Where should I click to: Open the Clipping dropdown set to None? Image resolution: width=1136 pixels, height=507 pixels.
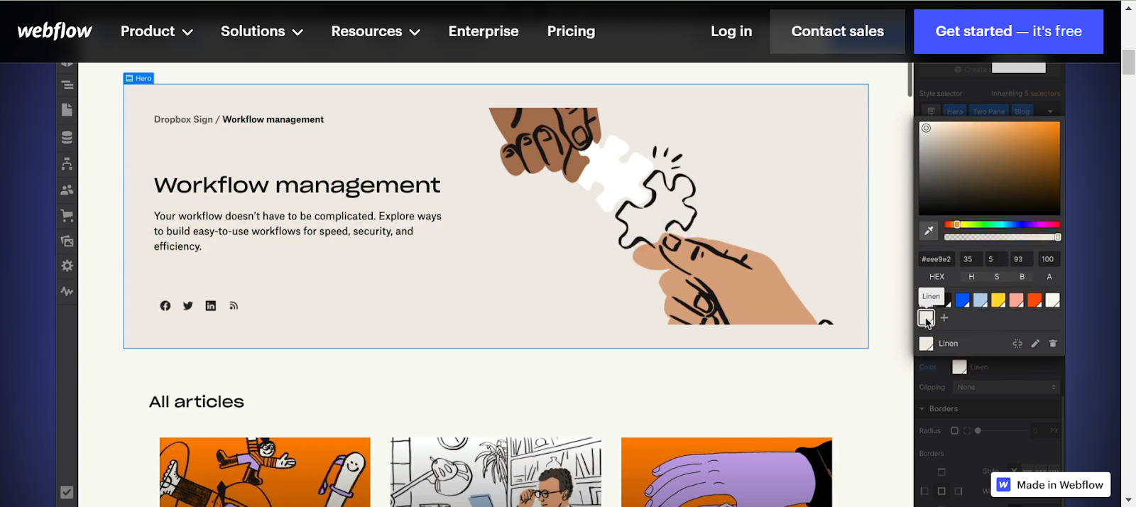coord(1006,387)
